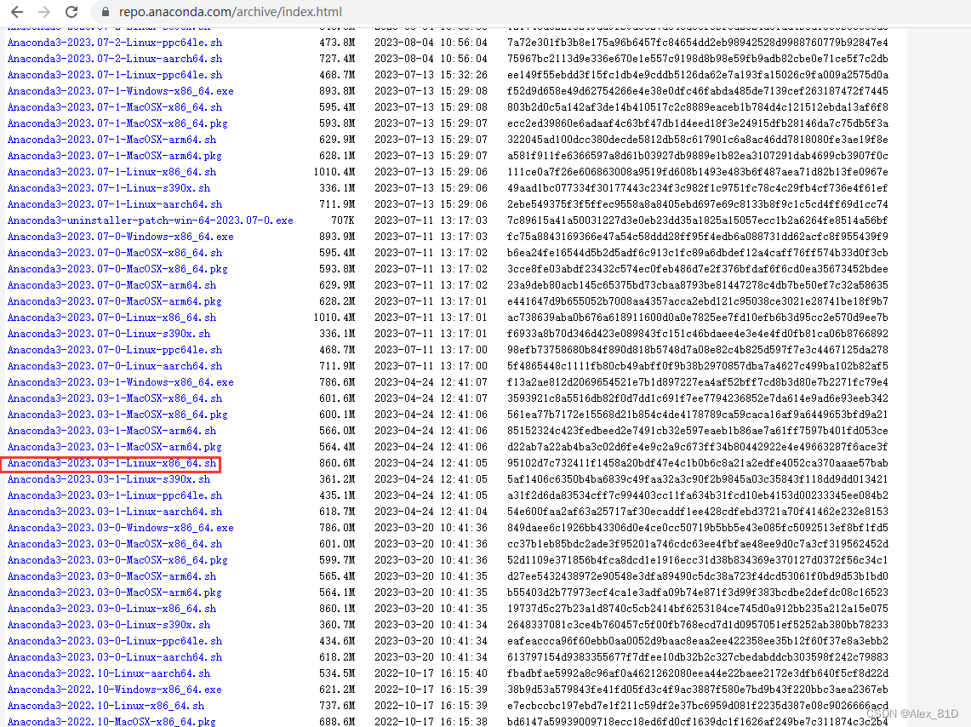Select the 707K size of uninstaller patch
Viewport: 971px width, 727px height.
click(x=342, y=220)
